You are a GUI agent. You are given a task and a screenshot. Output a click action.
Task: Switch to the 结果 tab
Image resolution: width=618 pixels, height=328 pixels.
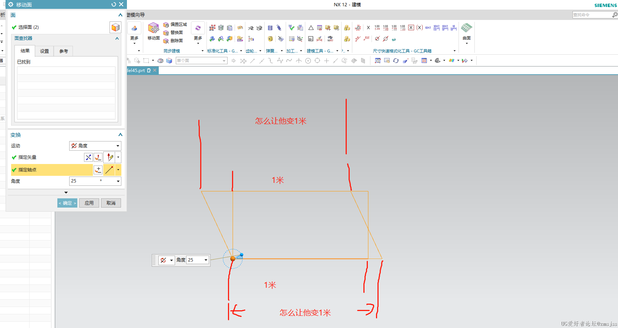click(25, 51)
